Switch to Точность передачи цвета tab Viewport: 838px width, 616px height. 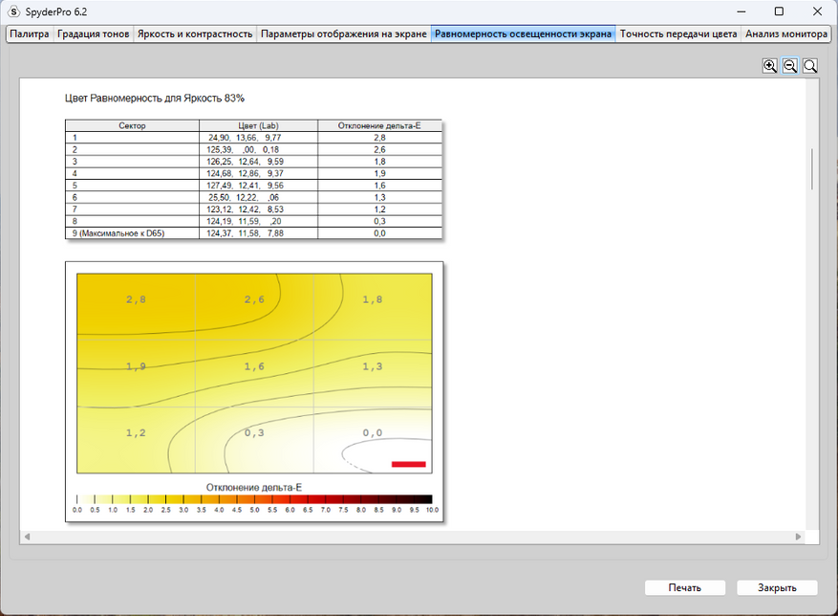678,33
